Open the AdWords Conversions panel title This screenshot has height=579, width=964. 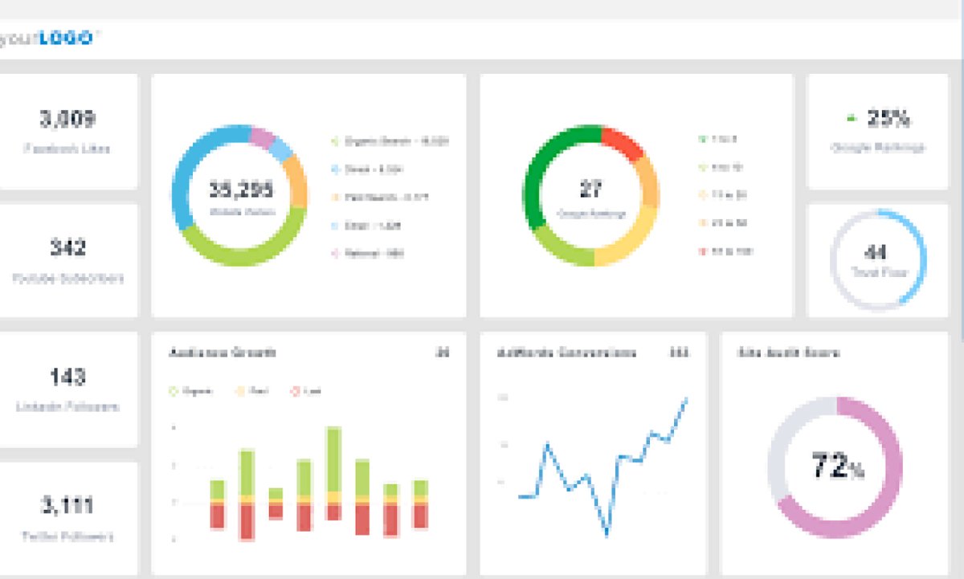pos(565,352)
